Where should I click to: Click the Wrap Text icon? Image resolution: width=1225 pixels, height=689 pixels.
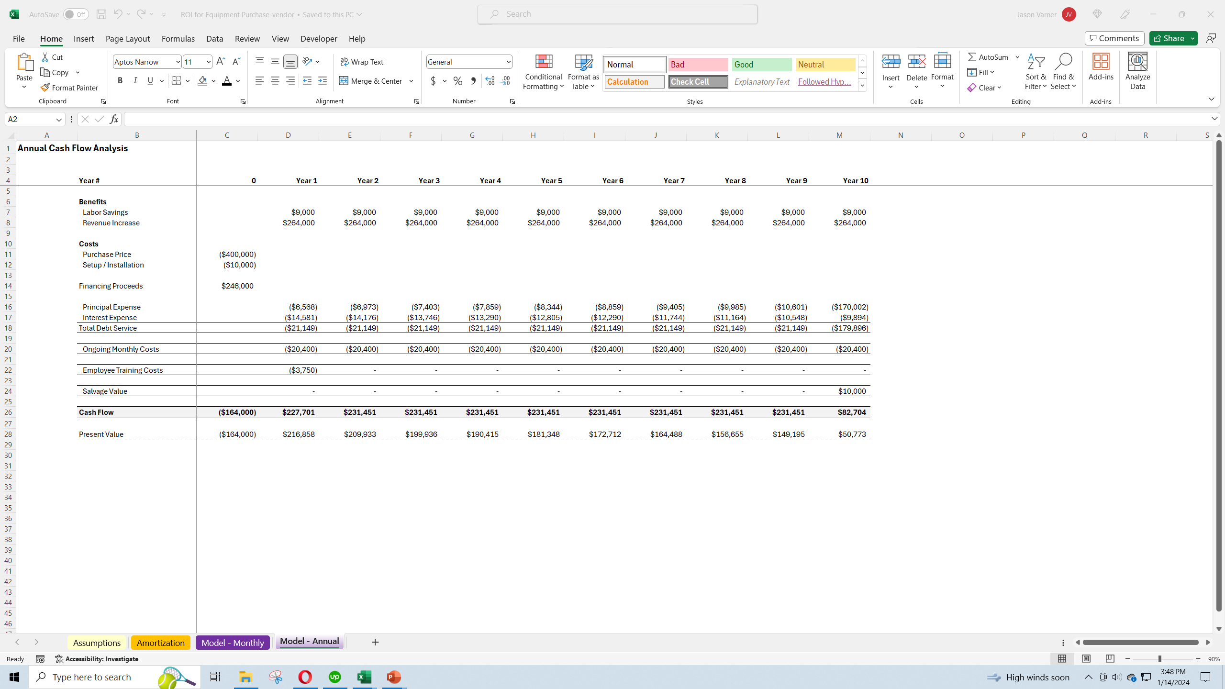362,61
